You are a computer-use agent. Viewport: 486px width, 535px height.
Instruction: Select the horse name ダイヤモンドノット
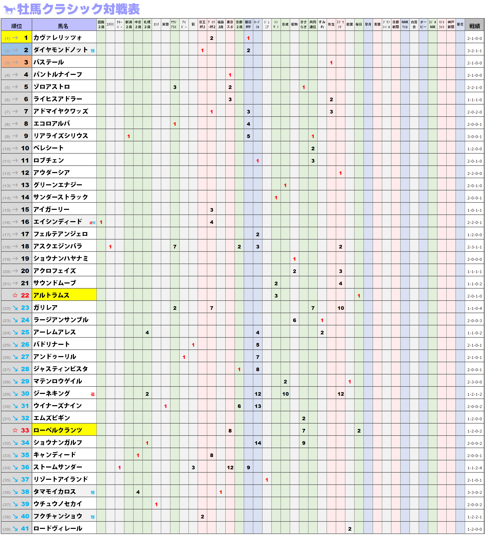61,50
